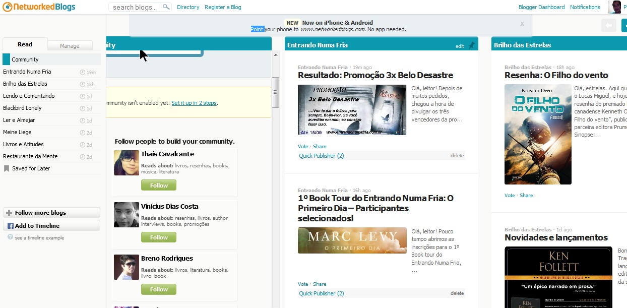This screenshot has height=308, width=627.
Task: Select Community in the sidebar
Action: tap(51, 59)
